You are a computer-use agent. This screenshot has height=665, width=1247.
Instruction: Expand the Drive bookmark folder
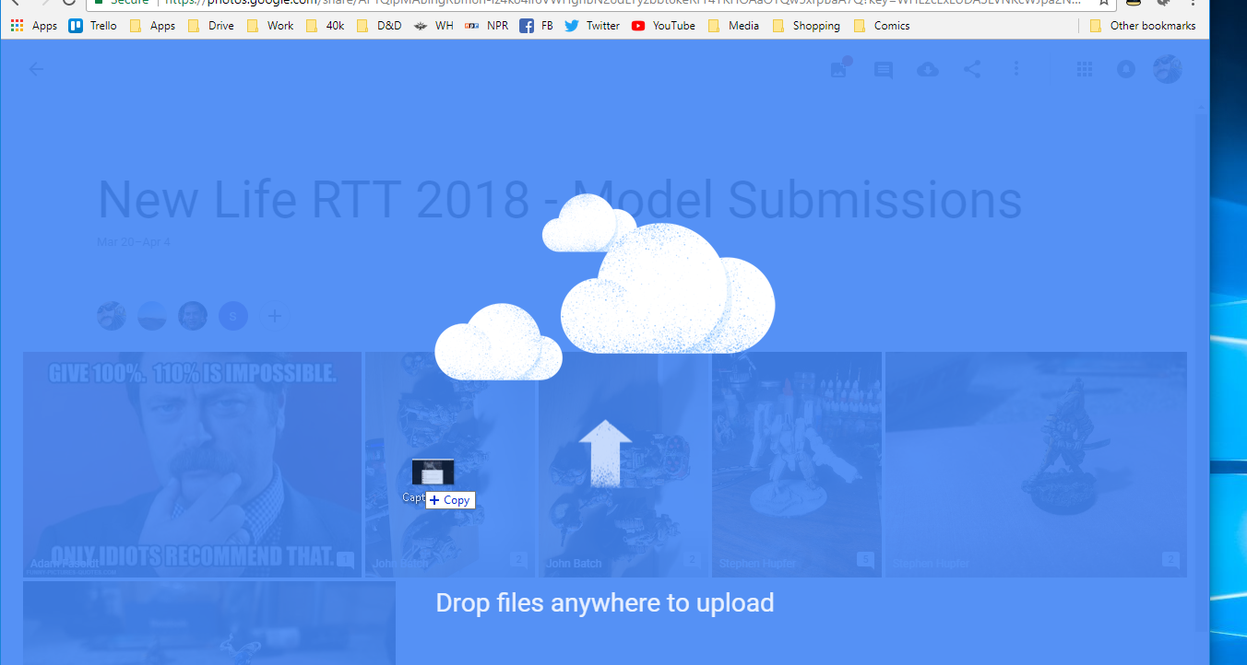(211, 26)
